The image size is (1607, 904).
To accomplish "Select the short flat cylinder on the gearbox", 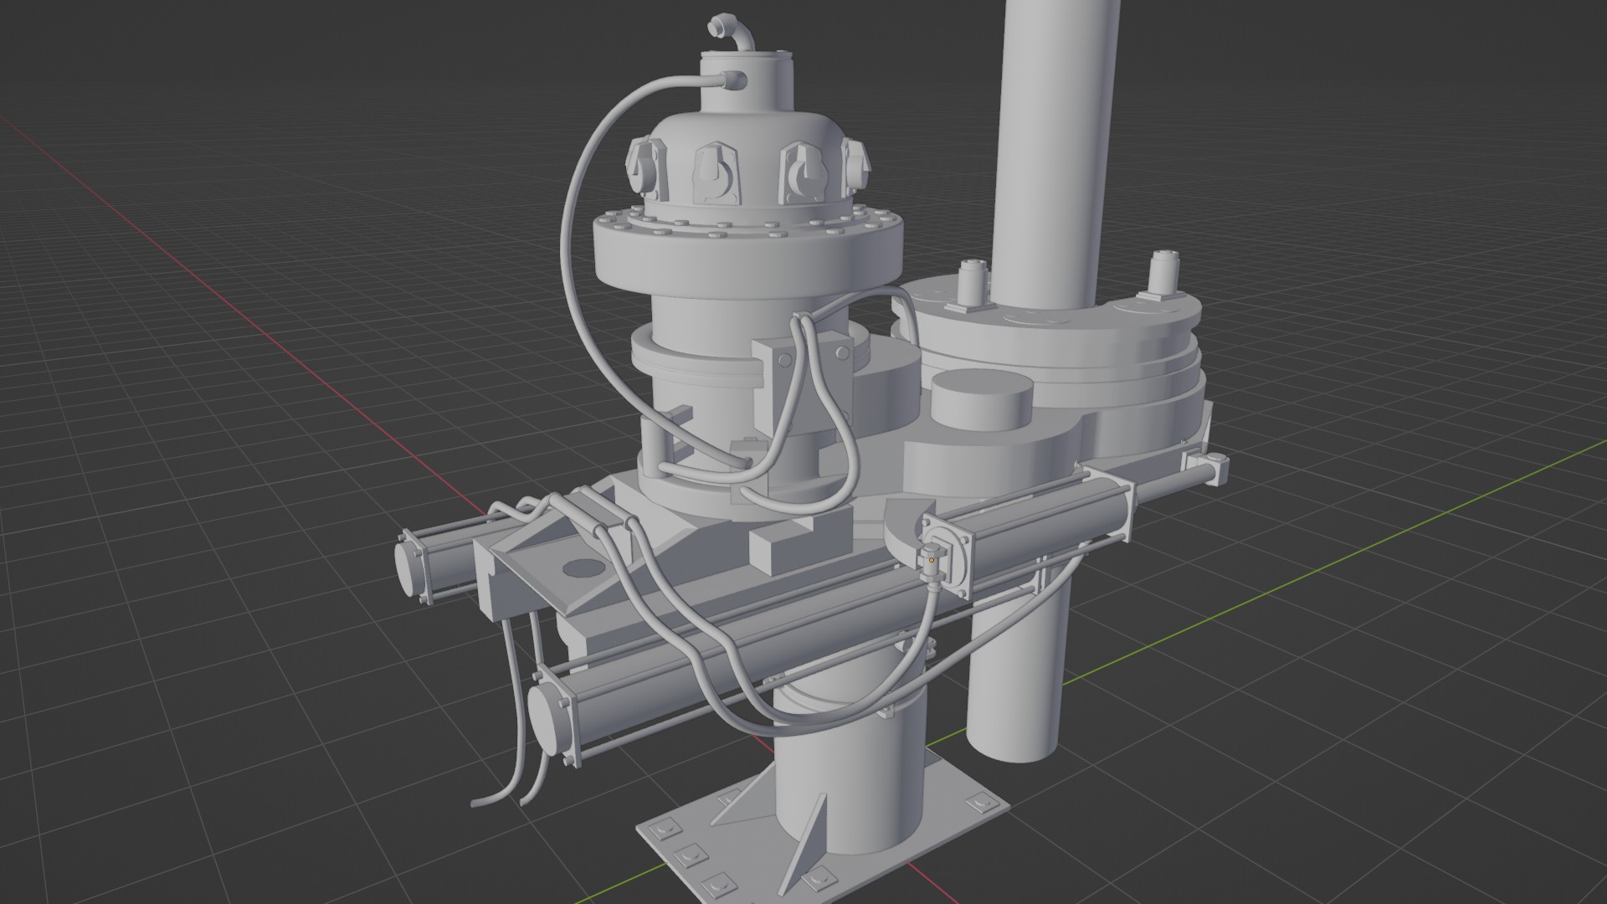I will click(x=981, y=401).
